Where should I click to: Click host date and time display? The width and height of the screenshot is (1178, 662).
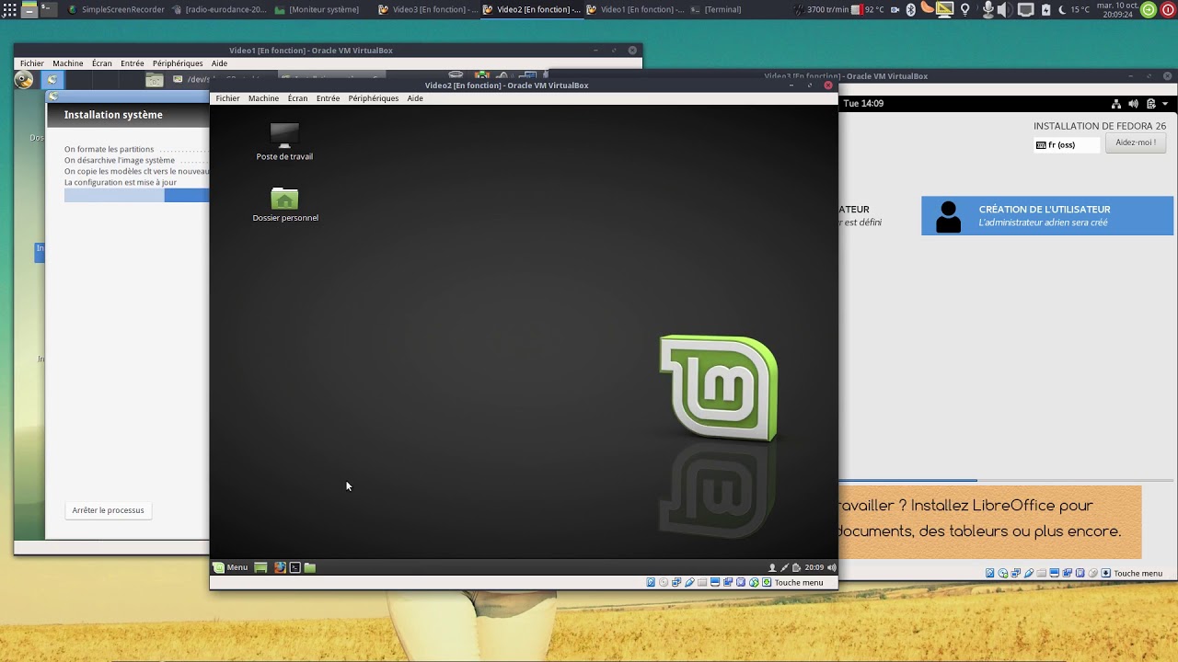(1116, 9)
